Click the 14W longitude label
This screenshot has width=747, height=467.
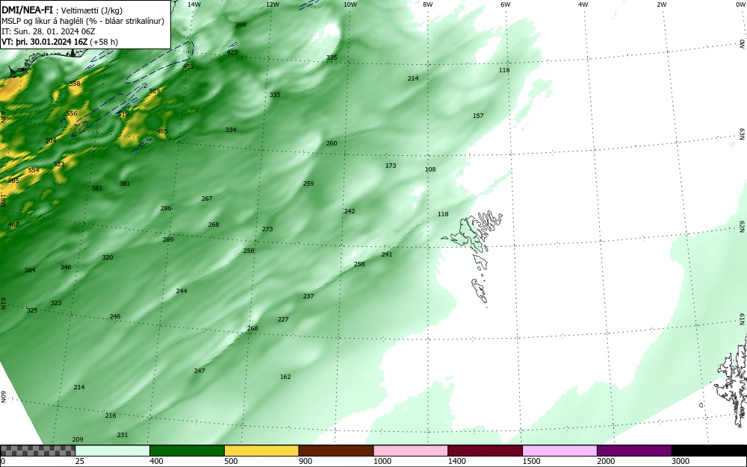point(194,4)
